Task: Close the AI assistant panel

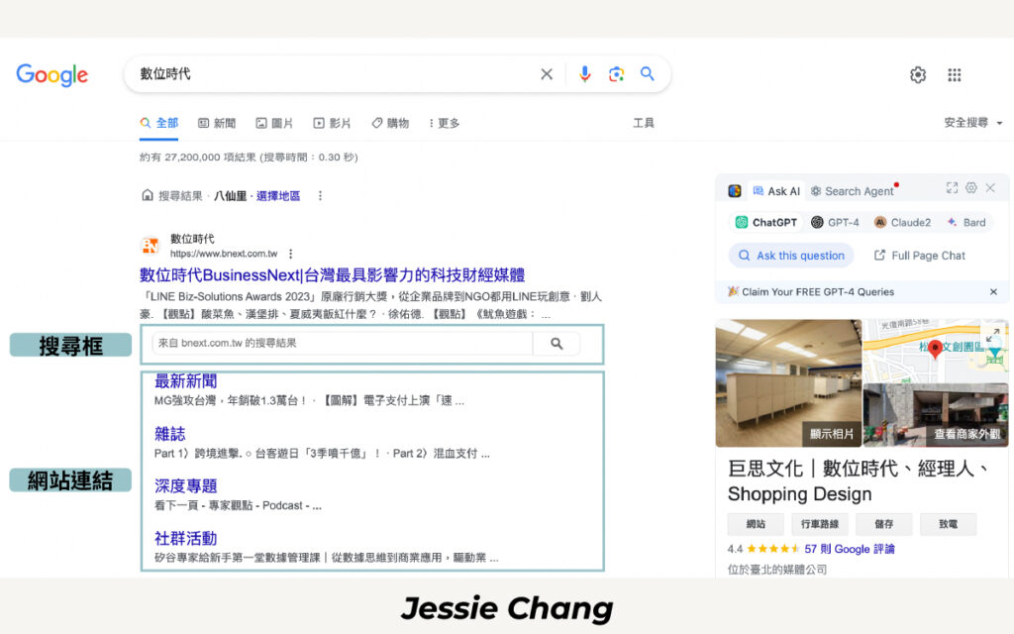Action: click(990, 187)
